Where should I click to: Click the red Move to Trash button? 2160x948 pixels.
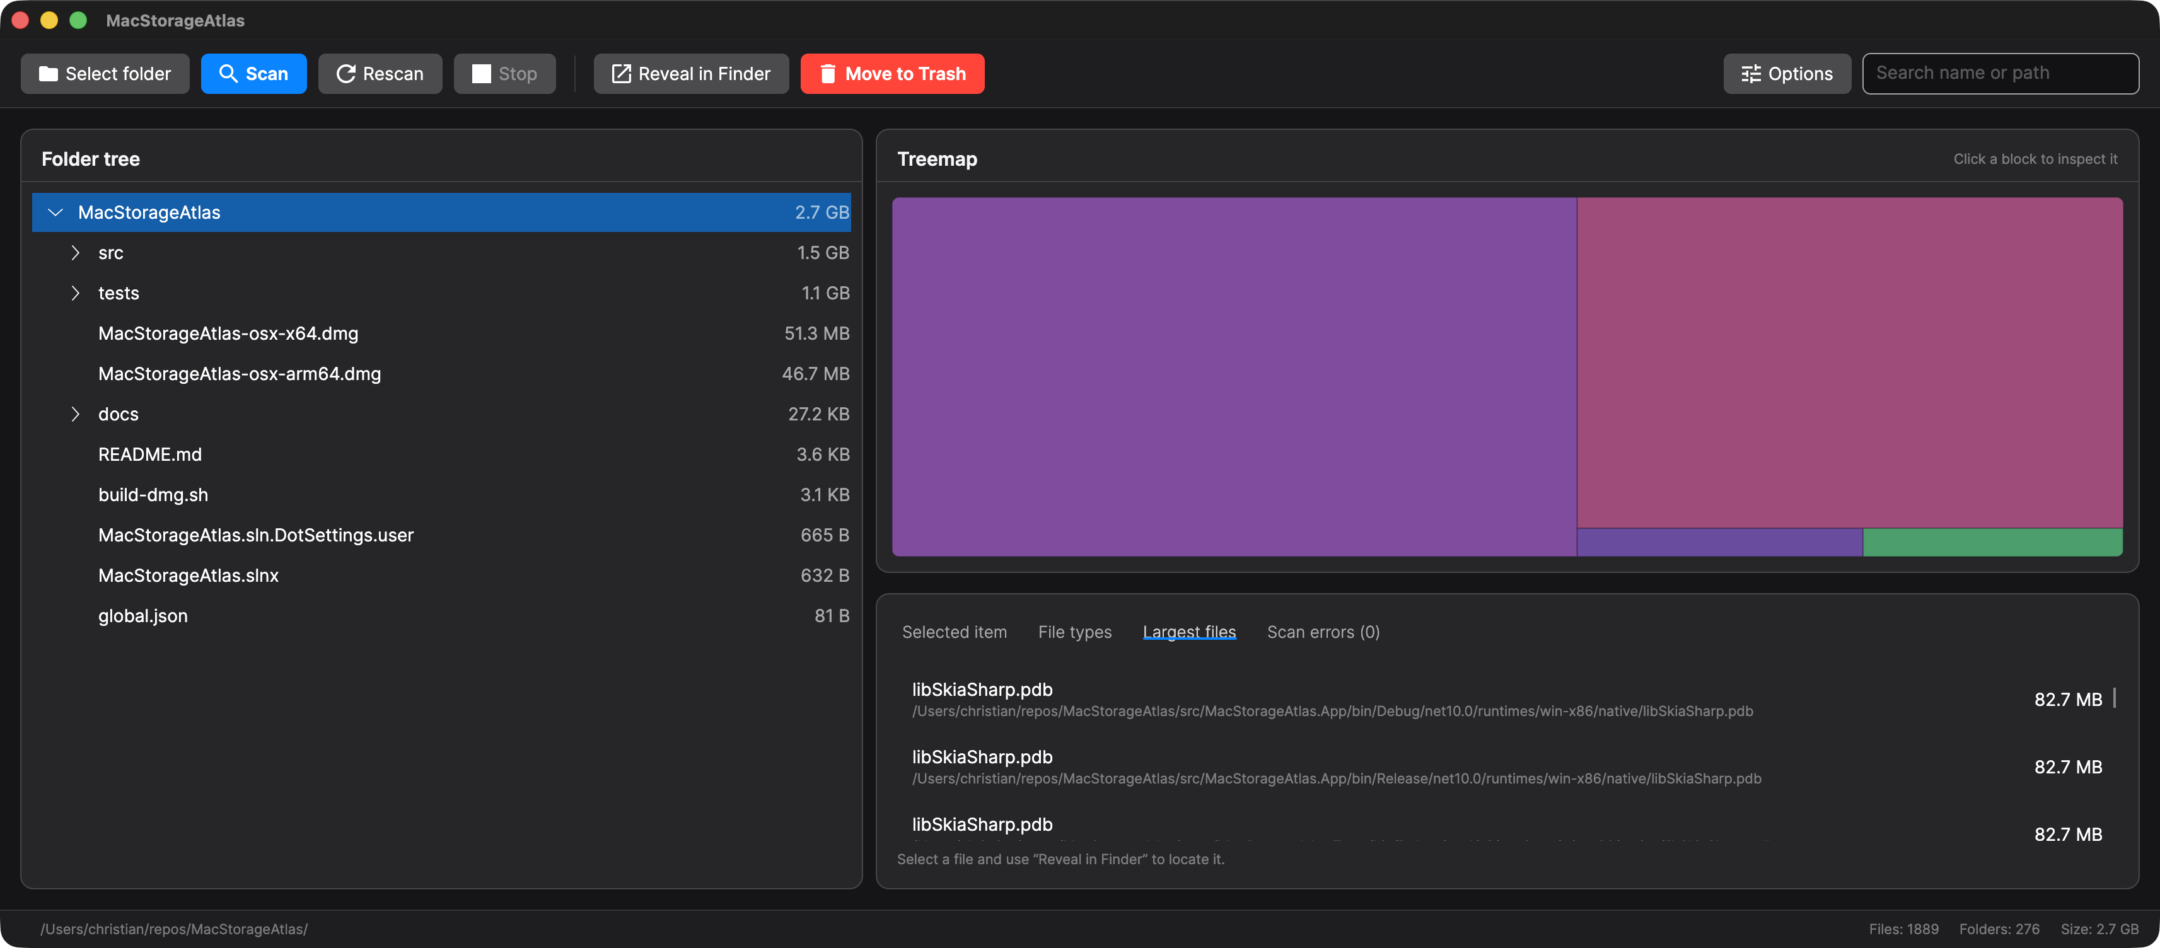point(892,74)
